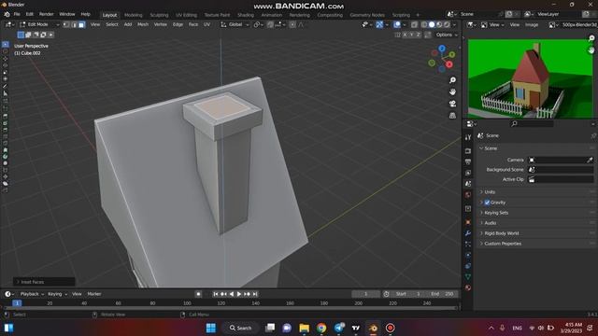Open the Physics properties tab
Viewport: 598px width, 336px height.
click(468, 255)
